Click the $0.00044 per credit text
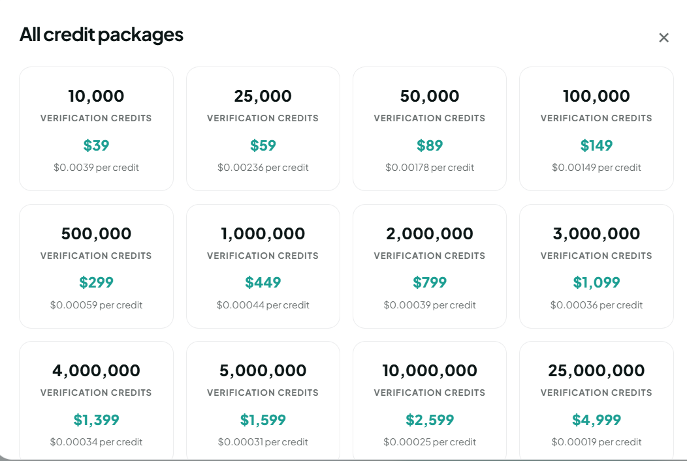Screen dimensions: 687x461 tap(263, 305)
